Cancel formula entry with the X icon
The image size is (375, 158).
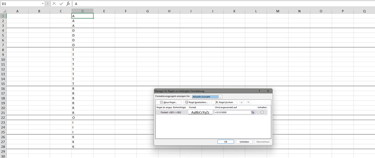pos(54,4)
